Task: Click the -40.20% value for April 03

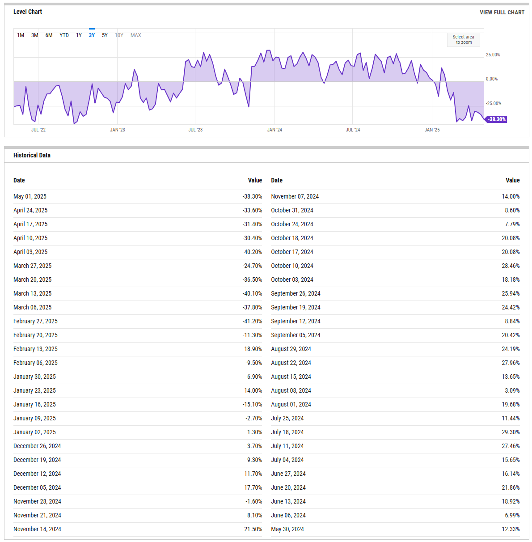Action: [253, 252]
